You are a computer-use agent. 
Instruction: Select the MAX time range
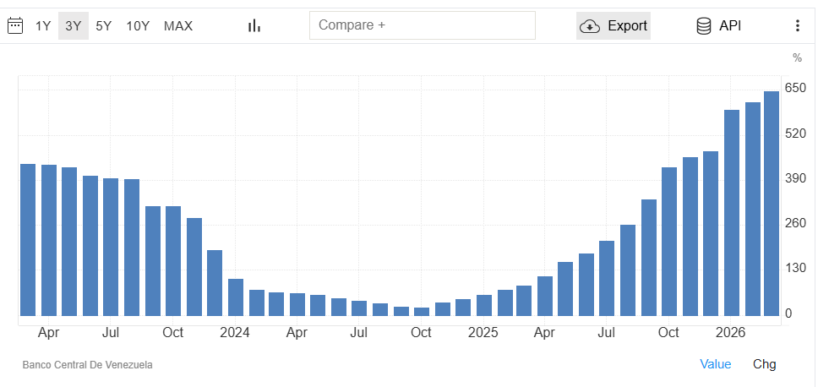pyautogui.click(x=178, y=25)
